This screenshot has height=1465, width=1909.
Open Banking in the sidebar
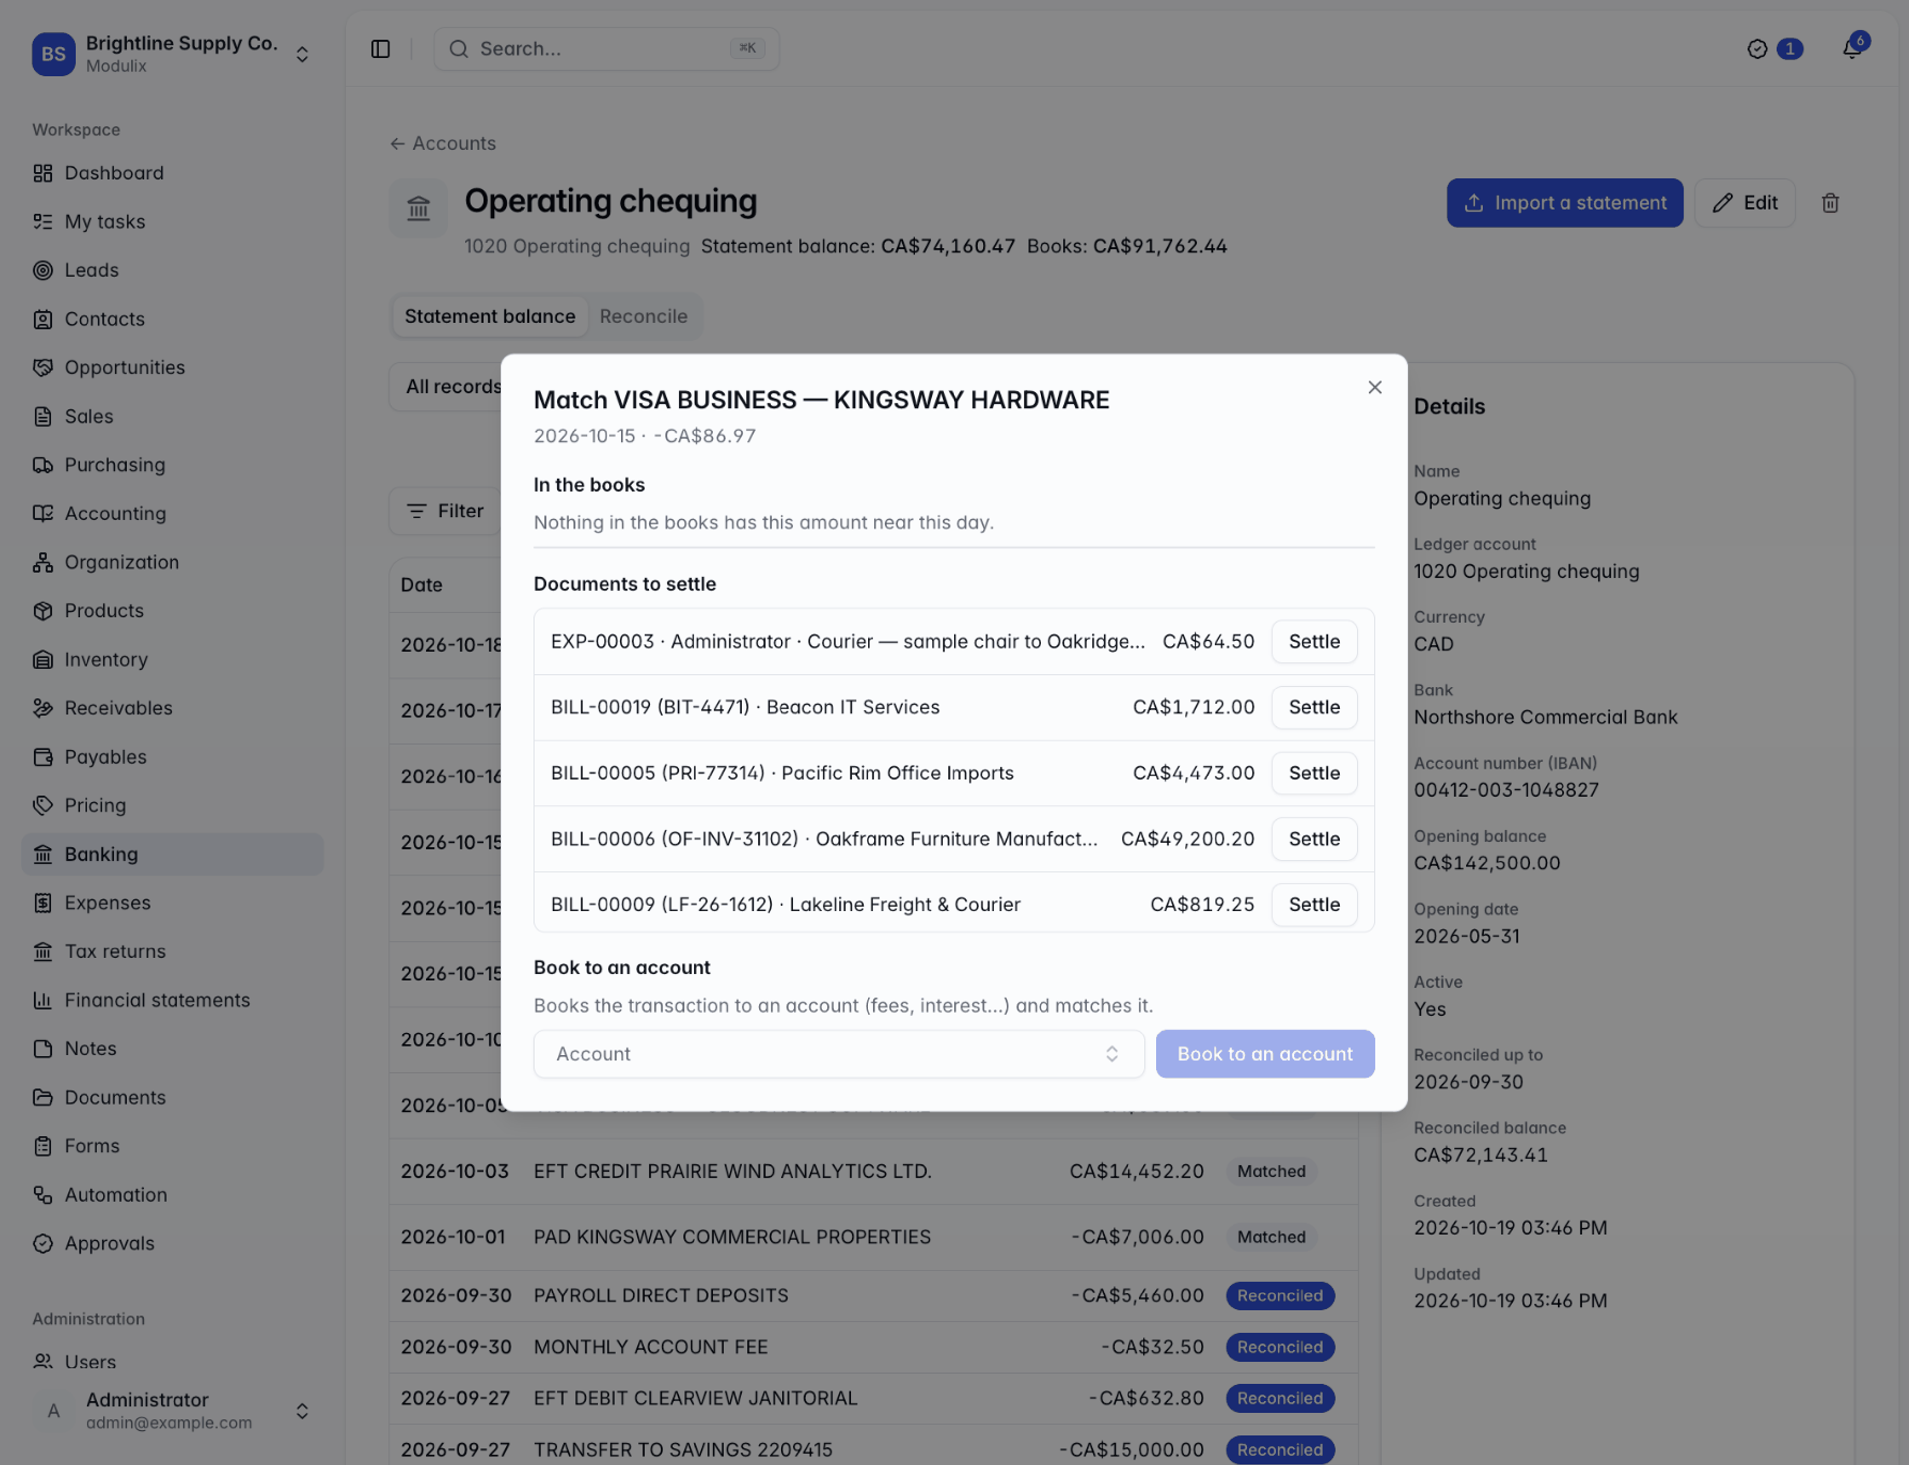coord(173,855)
